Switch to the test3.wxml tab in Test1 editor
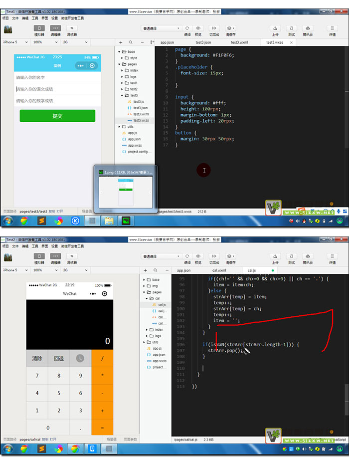The image size is (349, 461). point(239,42)
